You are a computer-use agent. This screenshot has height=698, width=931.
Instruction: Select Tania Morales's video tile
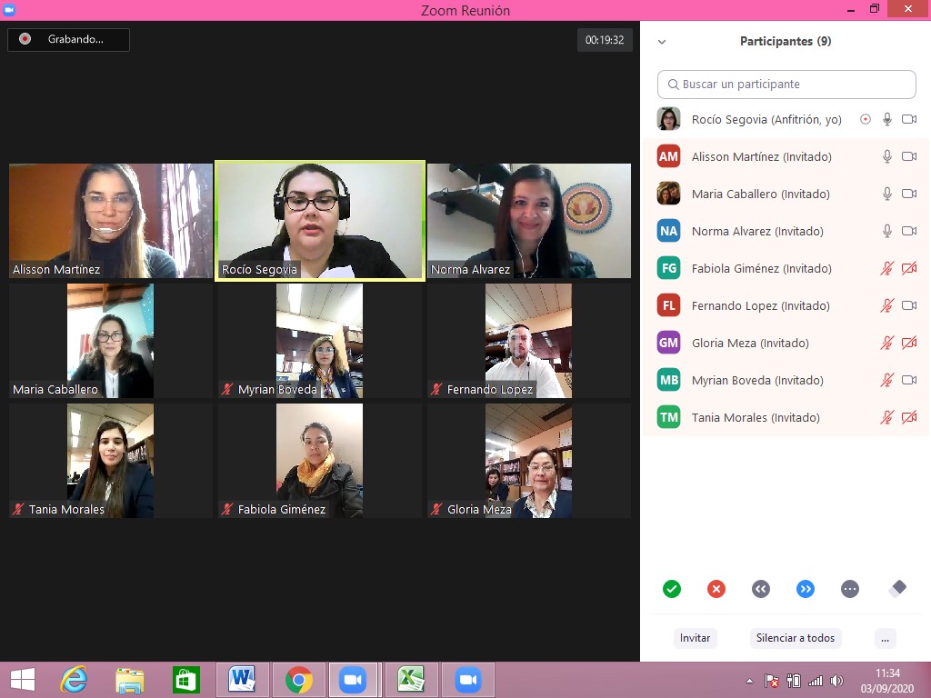(110, 461)
